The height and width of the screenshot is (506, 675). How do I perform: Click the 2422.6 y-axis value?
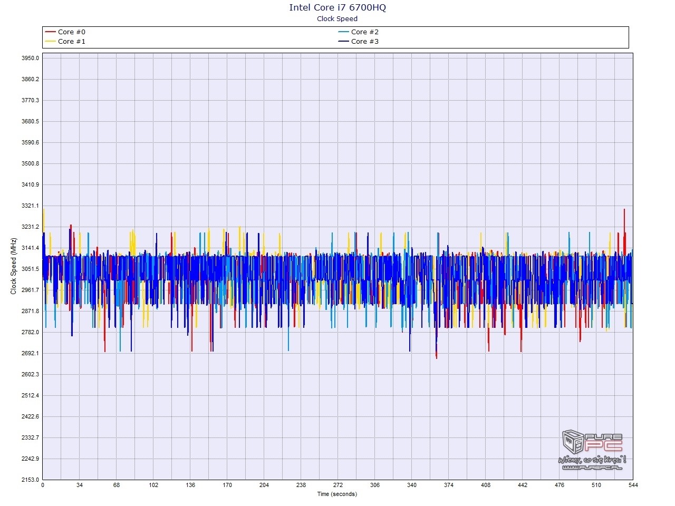31,417
